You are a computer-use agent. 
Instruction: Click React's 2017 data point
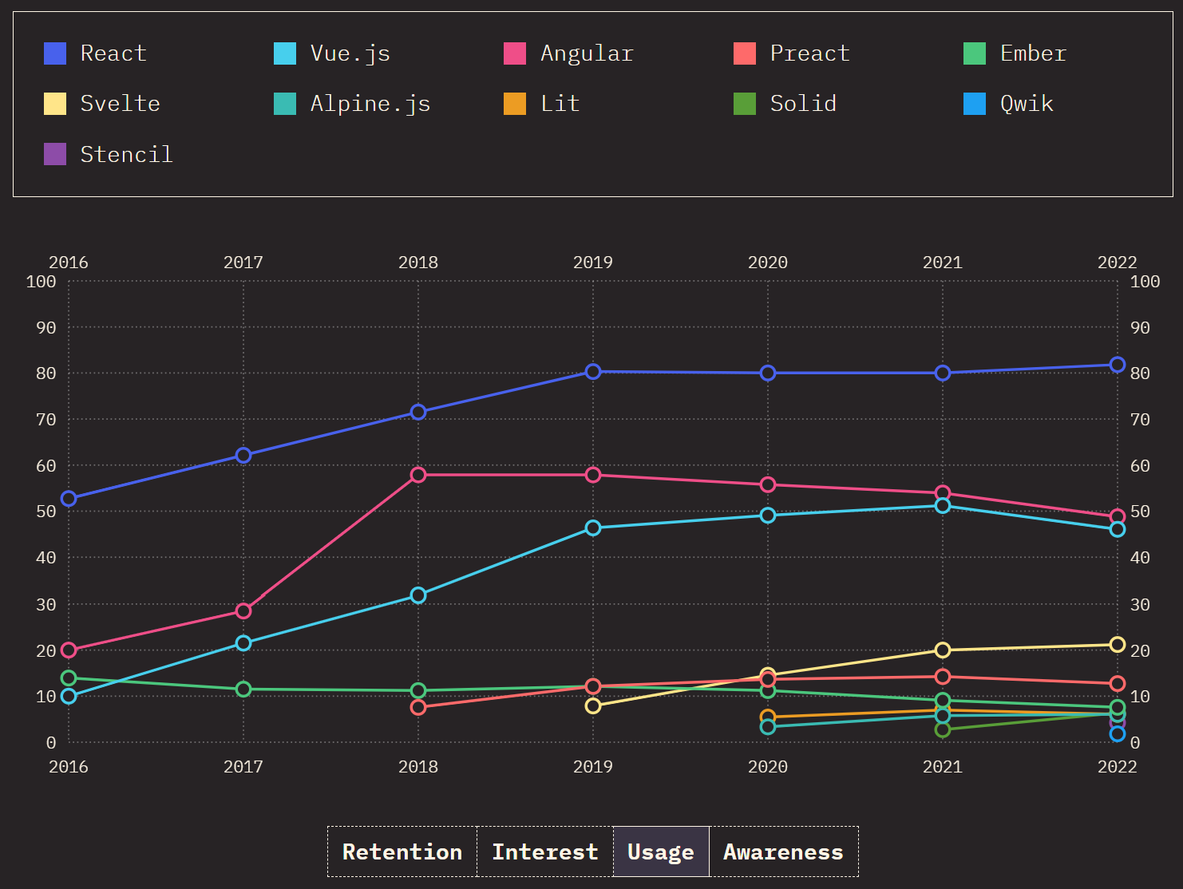pos(243,456)
